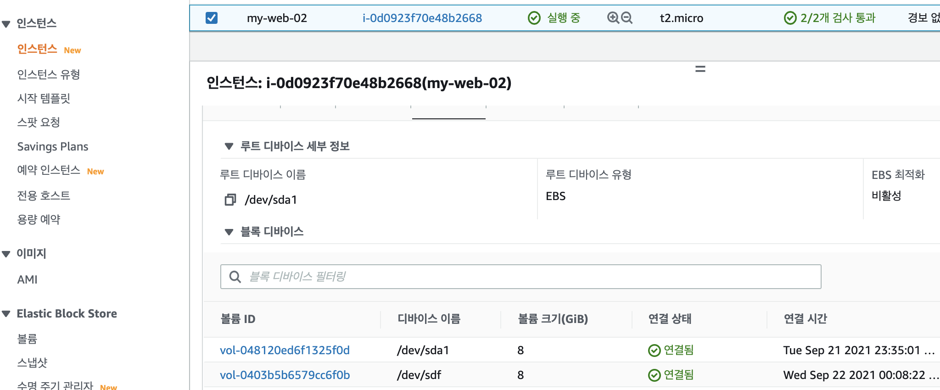Click the zoom-in magnifier icon
Image resolution: width=940 pixels, height=390 pixels.
(613, 18)
